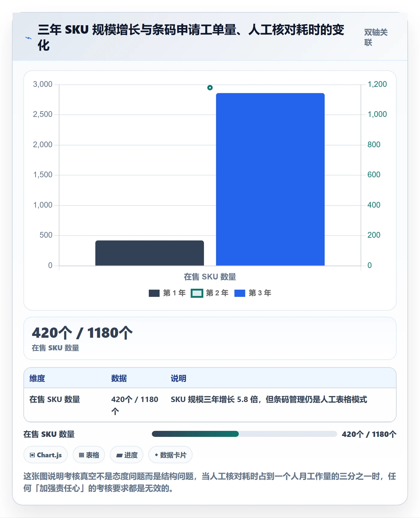
Task: Toggle the 第 1 年 legend swatch
Action: tap(154, 293)
